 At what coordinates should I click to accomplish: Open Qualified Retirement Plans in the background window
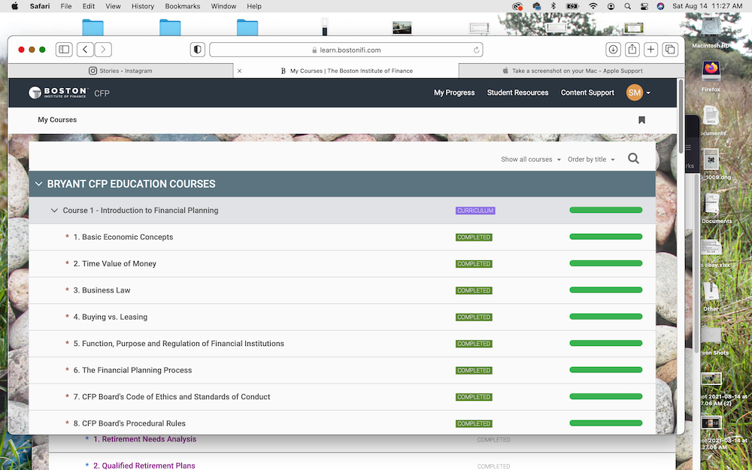tap(144, 465)
